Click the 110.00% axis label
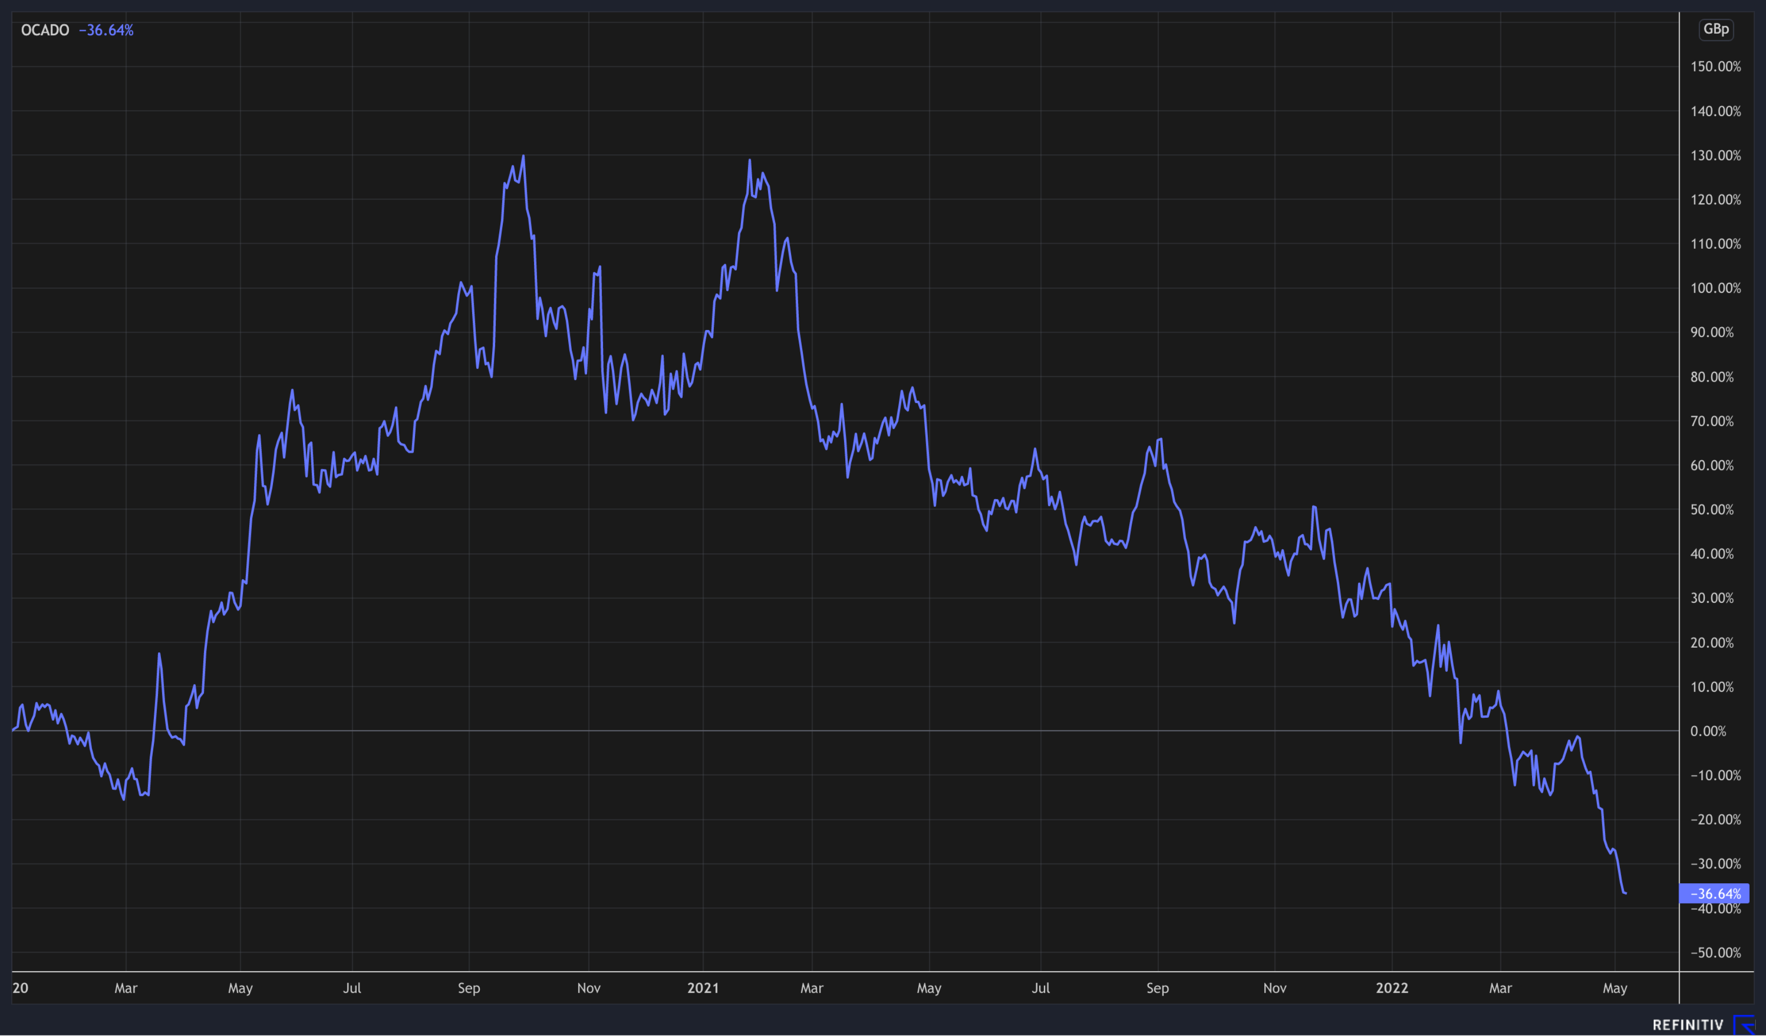This screenshot has width=1766, height=1036. pyautogui.click(x=1715, y=244)
